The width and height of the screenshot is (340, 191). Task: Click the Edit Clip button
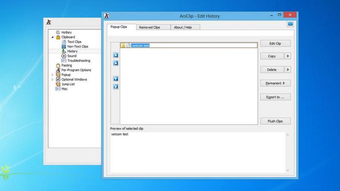pos(275,44)
